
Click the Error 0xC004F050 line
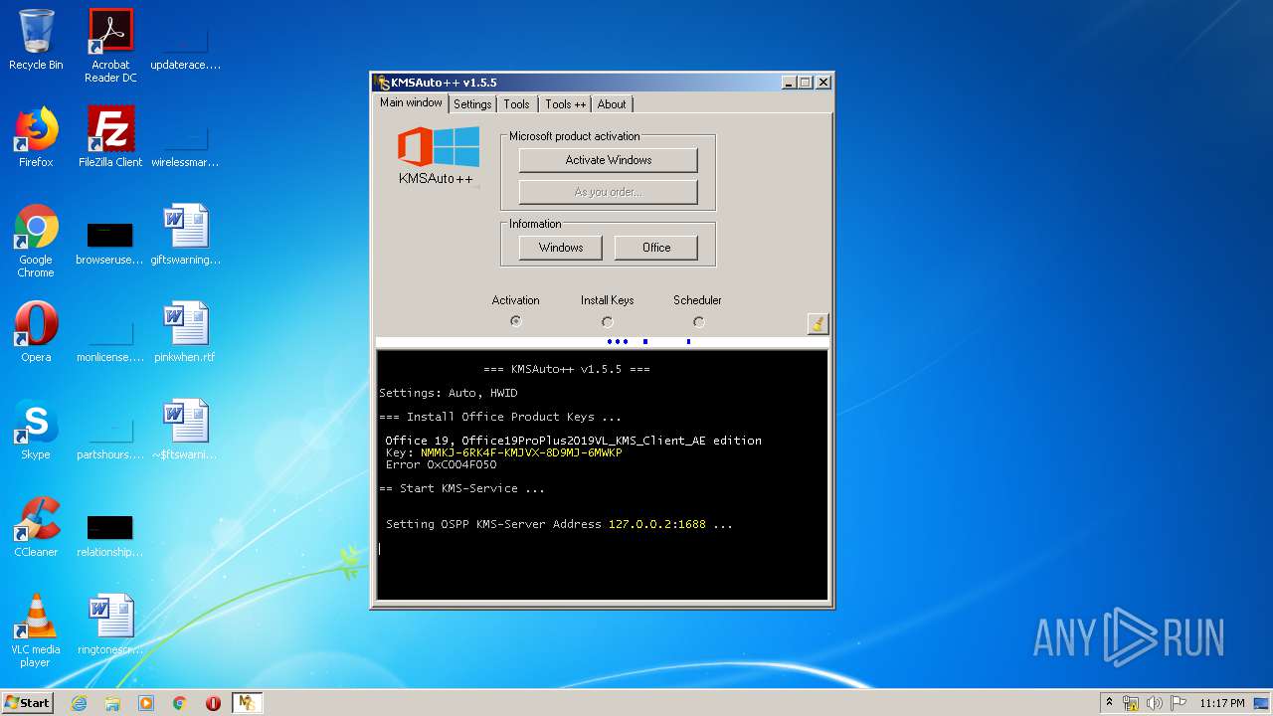[441, 464]
